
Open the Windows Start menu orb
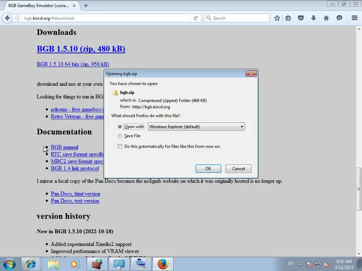pos(9,264)
